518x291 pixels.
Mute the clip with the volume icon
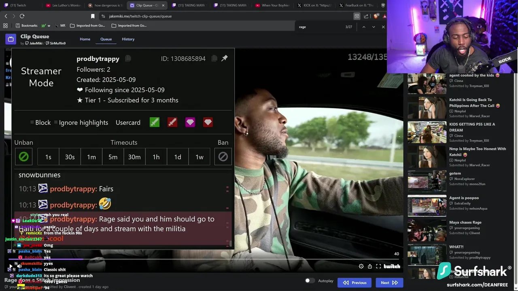19,266
